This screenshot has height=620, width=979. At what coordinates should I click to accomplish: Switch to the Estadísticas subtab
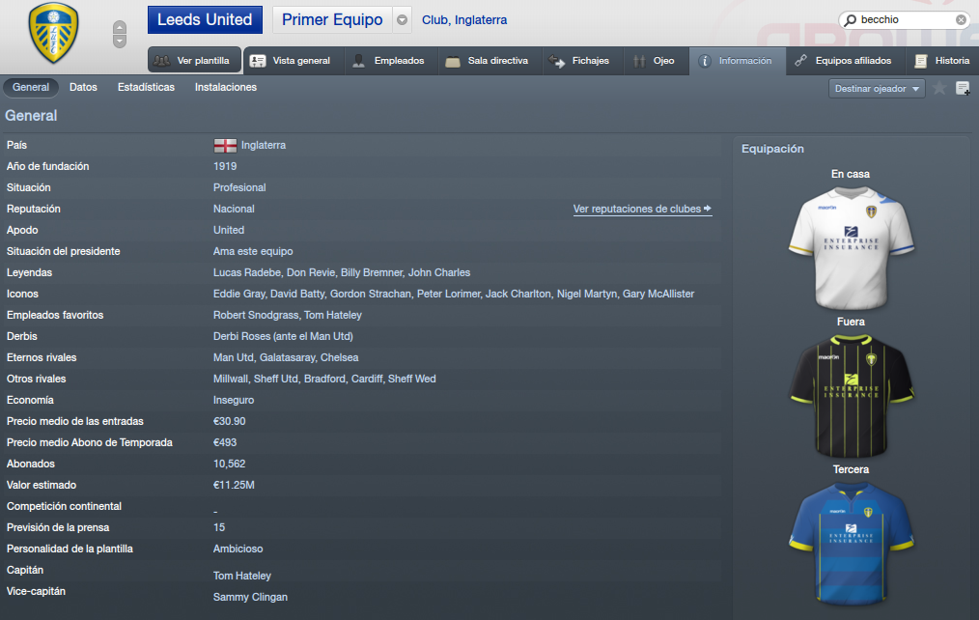[x=146, y=88]
